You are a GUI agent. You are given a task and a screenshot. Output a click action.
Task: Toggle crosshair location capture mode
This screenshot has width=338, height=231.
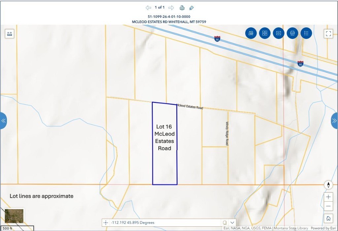[x=106, y=223]
